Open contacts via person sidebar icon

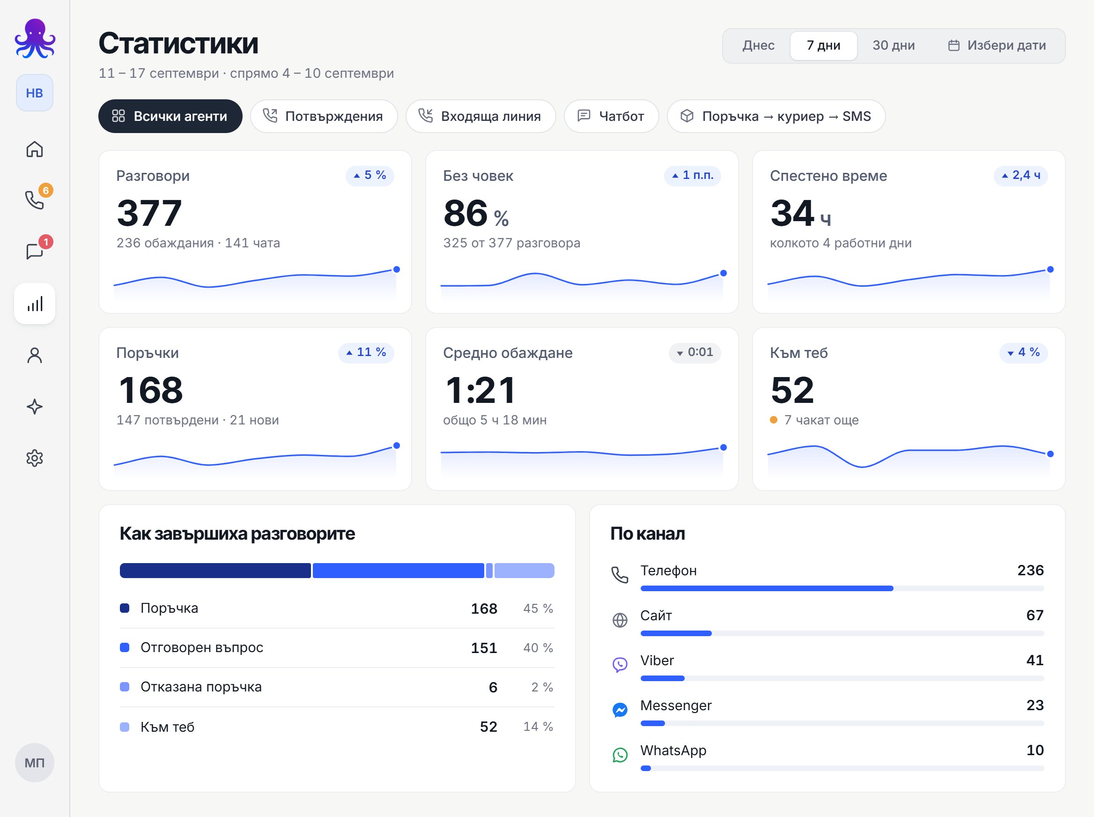tap(35, 356)
